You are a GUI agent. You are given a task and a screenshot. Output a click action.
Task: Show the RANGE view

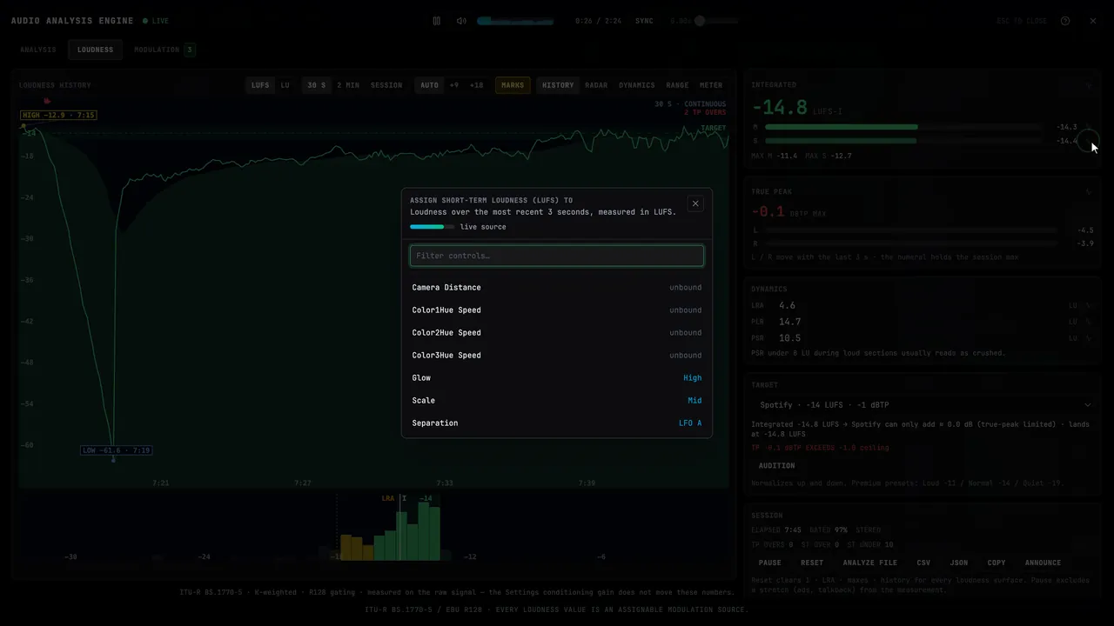[x=677, y=85]
